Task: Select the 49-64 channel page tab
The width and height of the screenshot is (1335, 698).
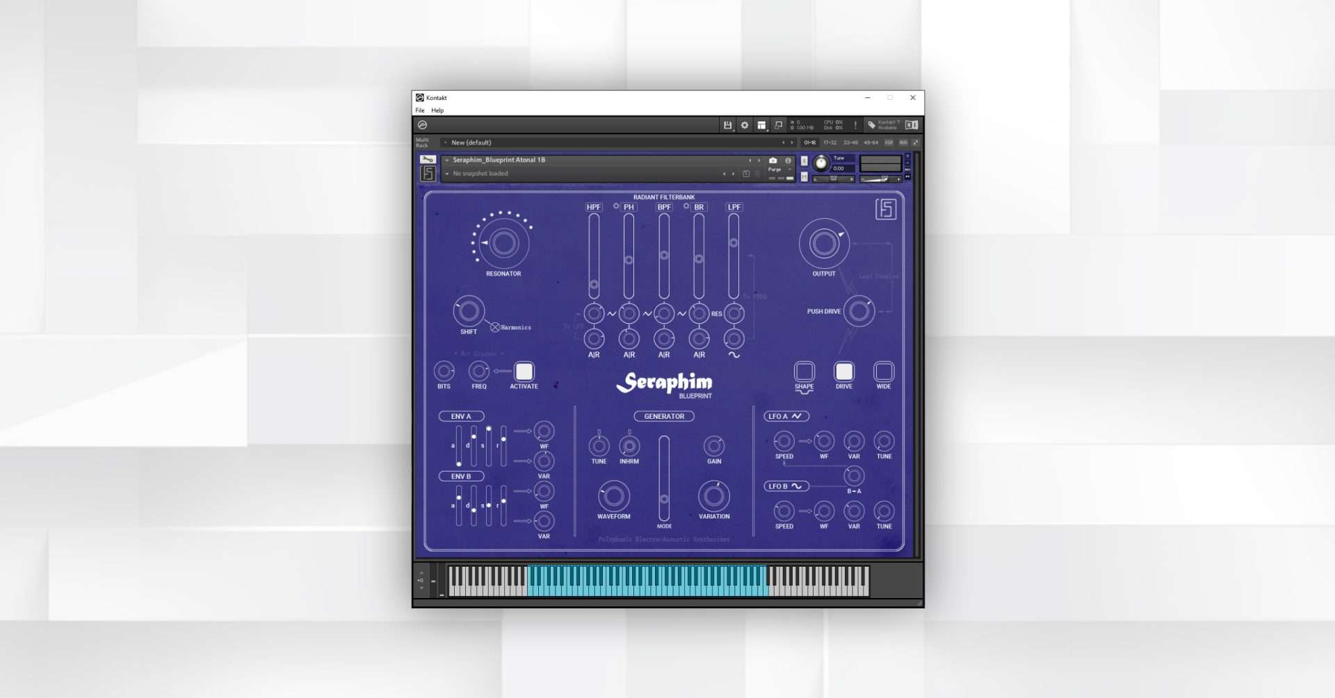Action: [871, 142]
